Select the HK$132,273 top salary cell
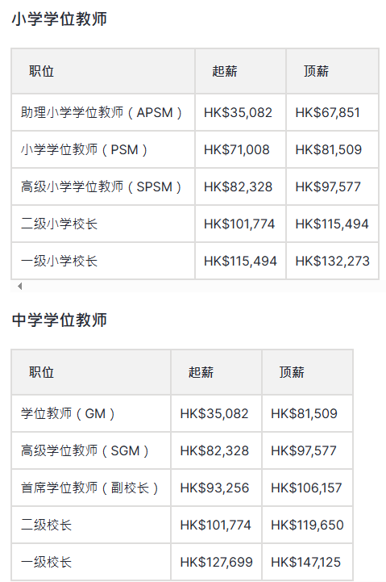Viewport: 386px width, 582px height. coord(332,261)
